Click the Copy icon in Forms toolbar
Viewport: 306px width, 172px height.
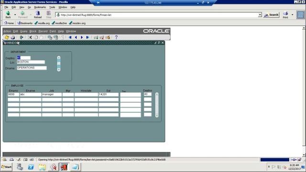click(36, 37)
